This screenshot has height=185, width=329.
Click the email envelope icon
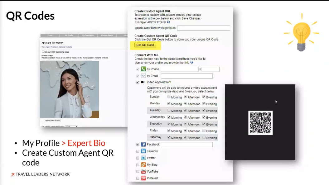[143, 76]
